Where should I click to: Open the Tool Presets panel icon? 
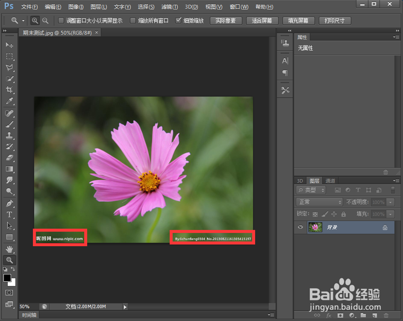[x=285, y=91]
